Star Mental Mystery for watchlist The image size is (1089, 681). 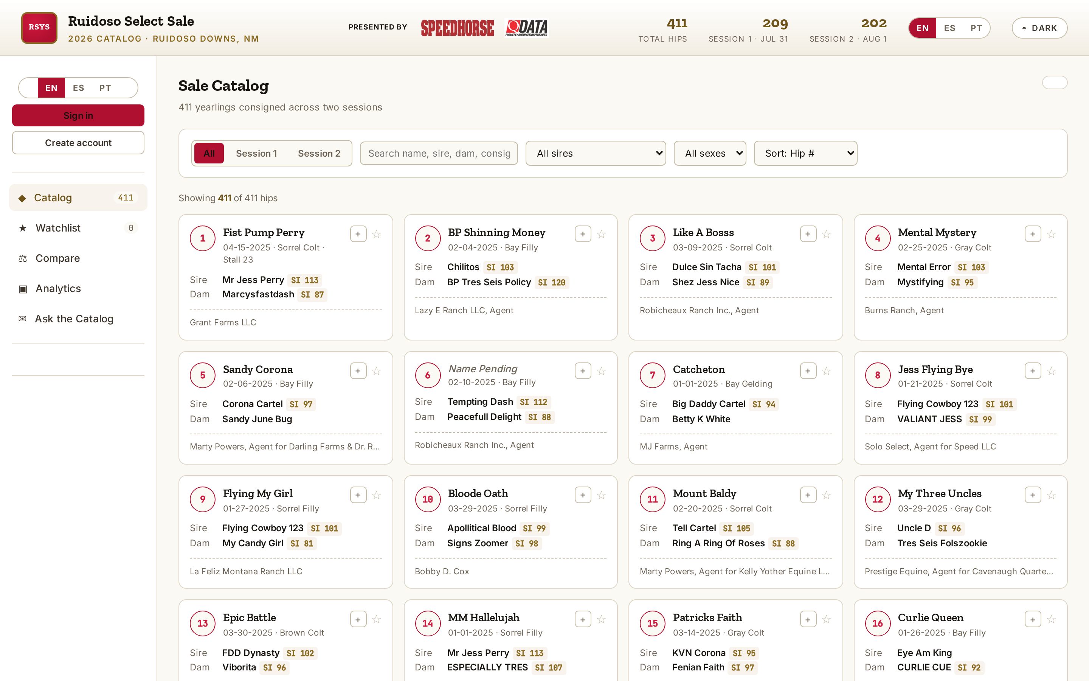(1051, 234)
